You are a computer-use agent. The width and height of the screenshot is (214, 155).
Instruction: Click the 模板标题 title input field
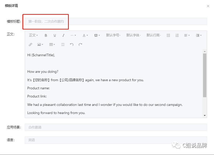tap(116, 21)
